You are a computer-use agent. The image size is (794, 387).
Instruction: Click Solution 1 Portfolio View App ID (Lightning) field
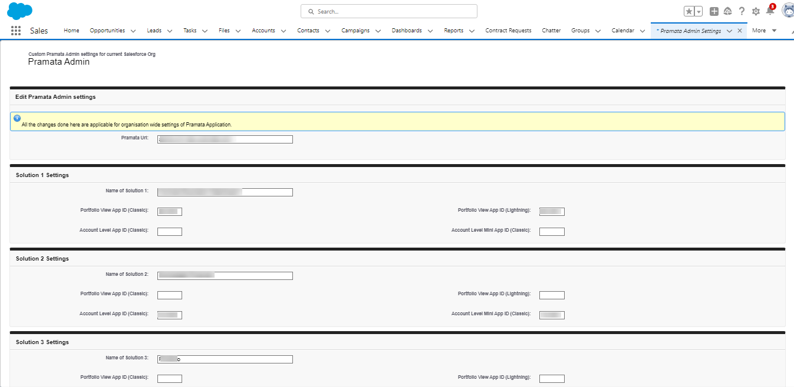coord(552,212)
